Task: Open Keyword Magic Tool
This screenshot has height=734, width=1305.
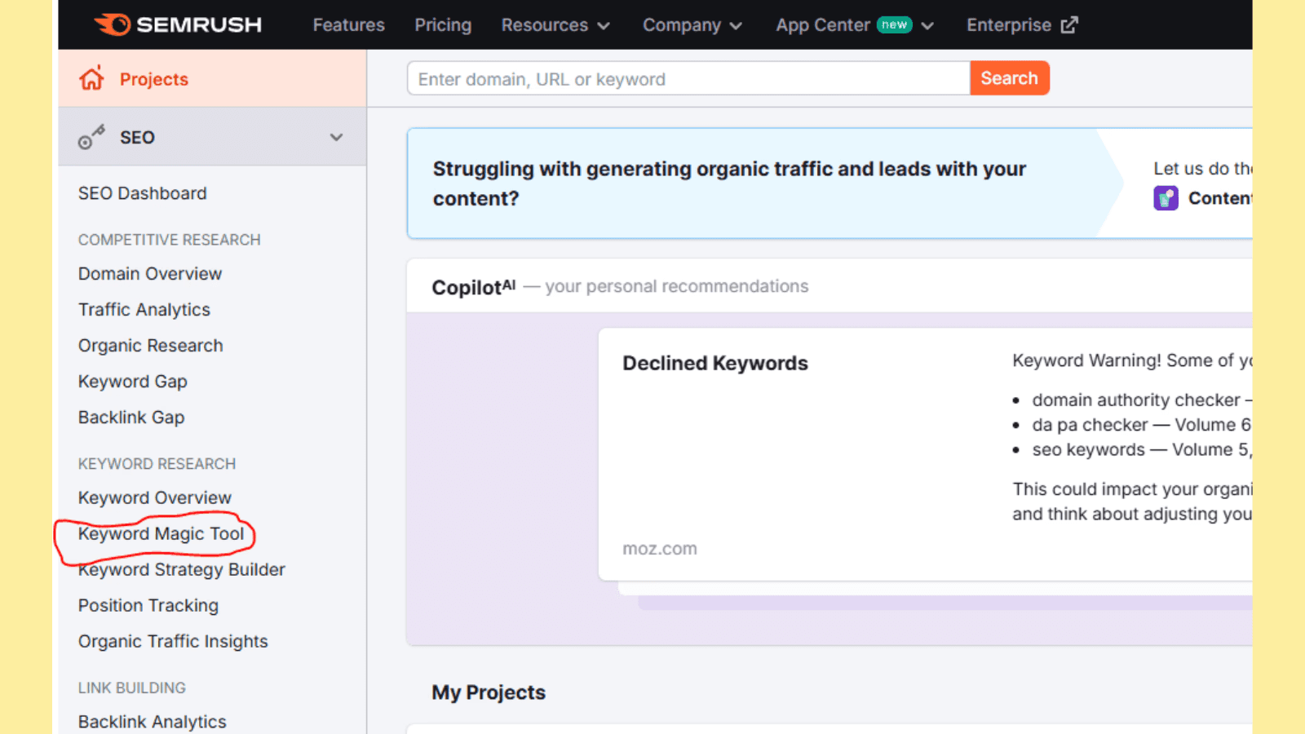Action: click(x=161, y=534)
